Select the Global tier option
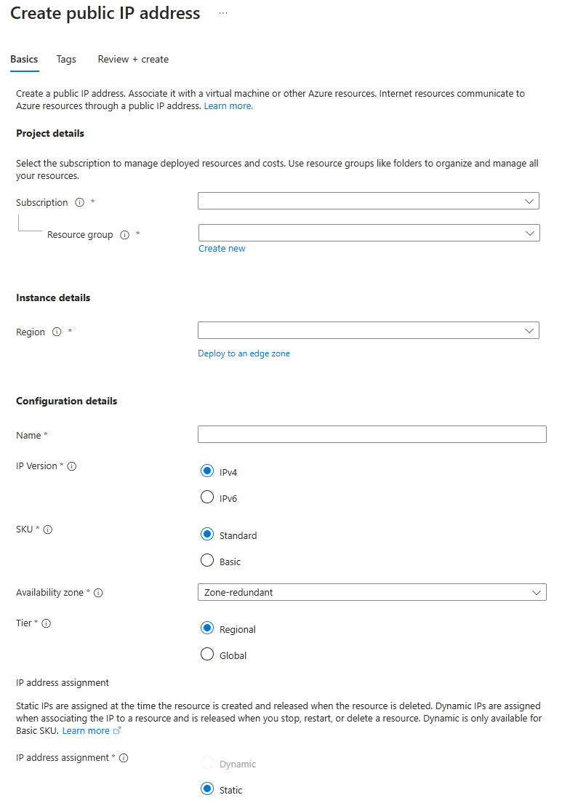562x803 pixels. 207,654
